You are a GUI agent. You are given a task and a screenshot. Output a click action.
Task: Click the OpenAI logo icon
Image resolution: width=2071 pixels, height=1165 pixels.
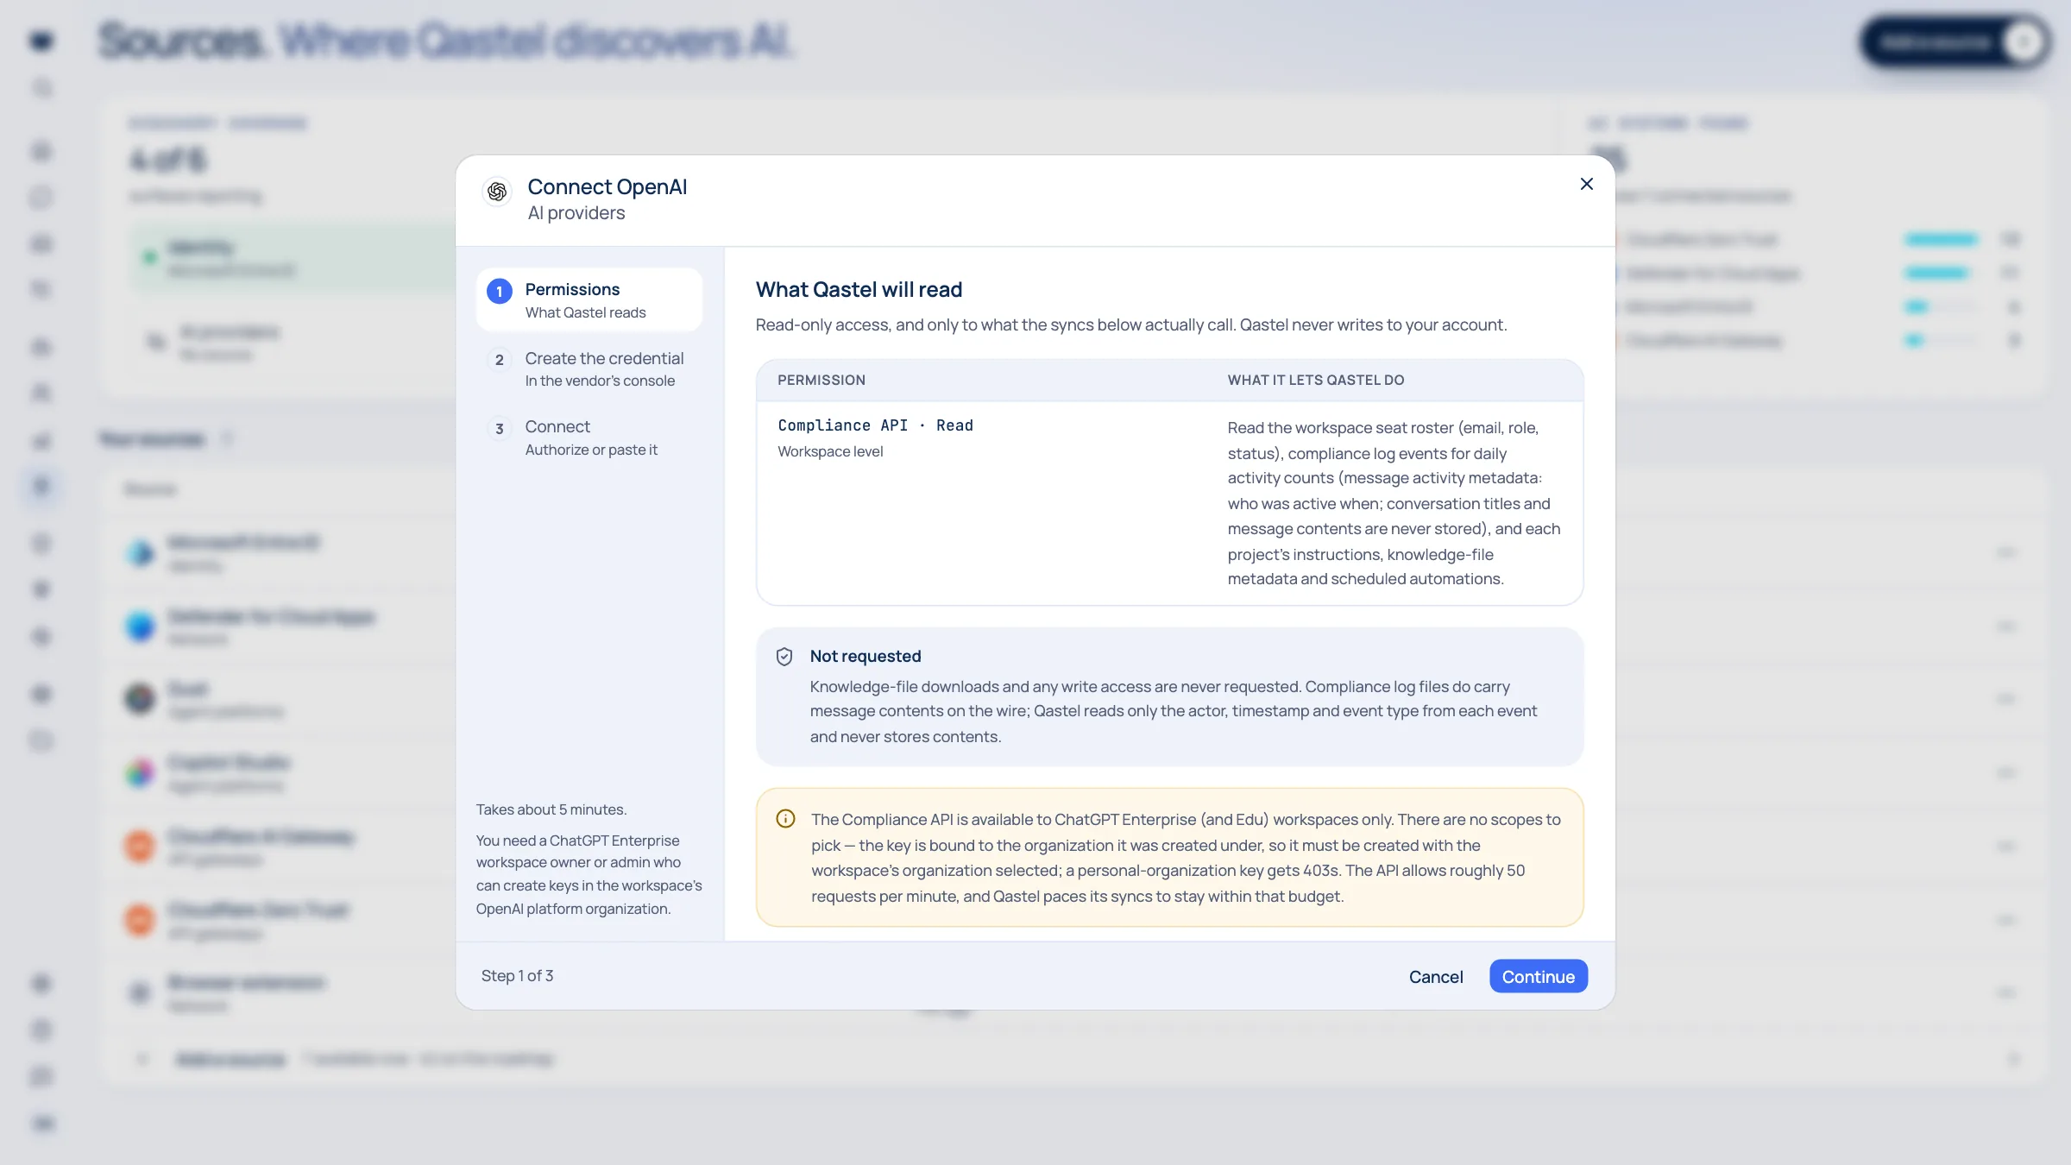click(497, 192)
